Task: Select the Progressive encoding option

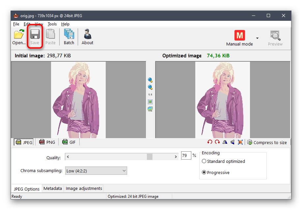Action: pos(216,172)
